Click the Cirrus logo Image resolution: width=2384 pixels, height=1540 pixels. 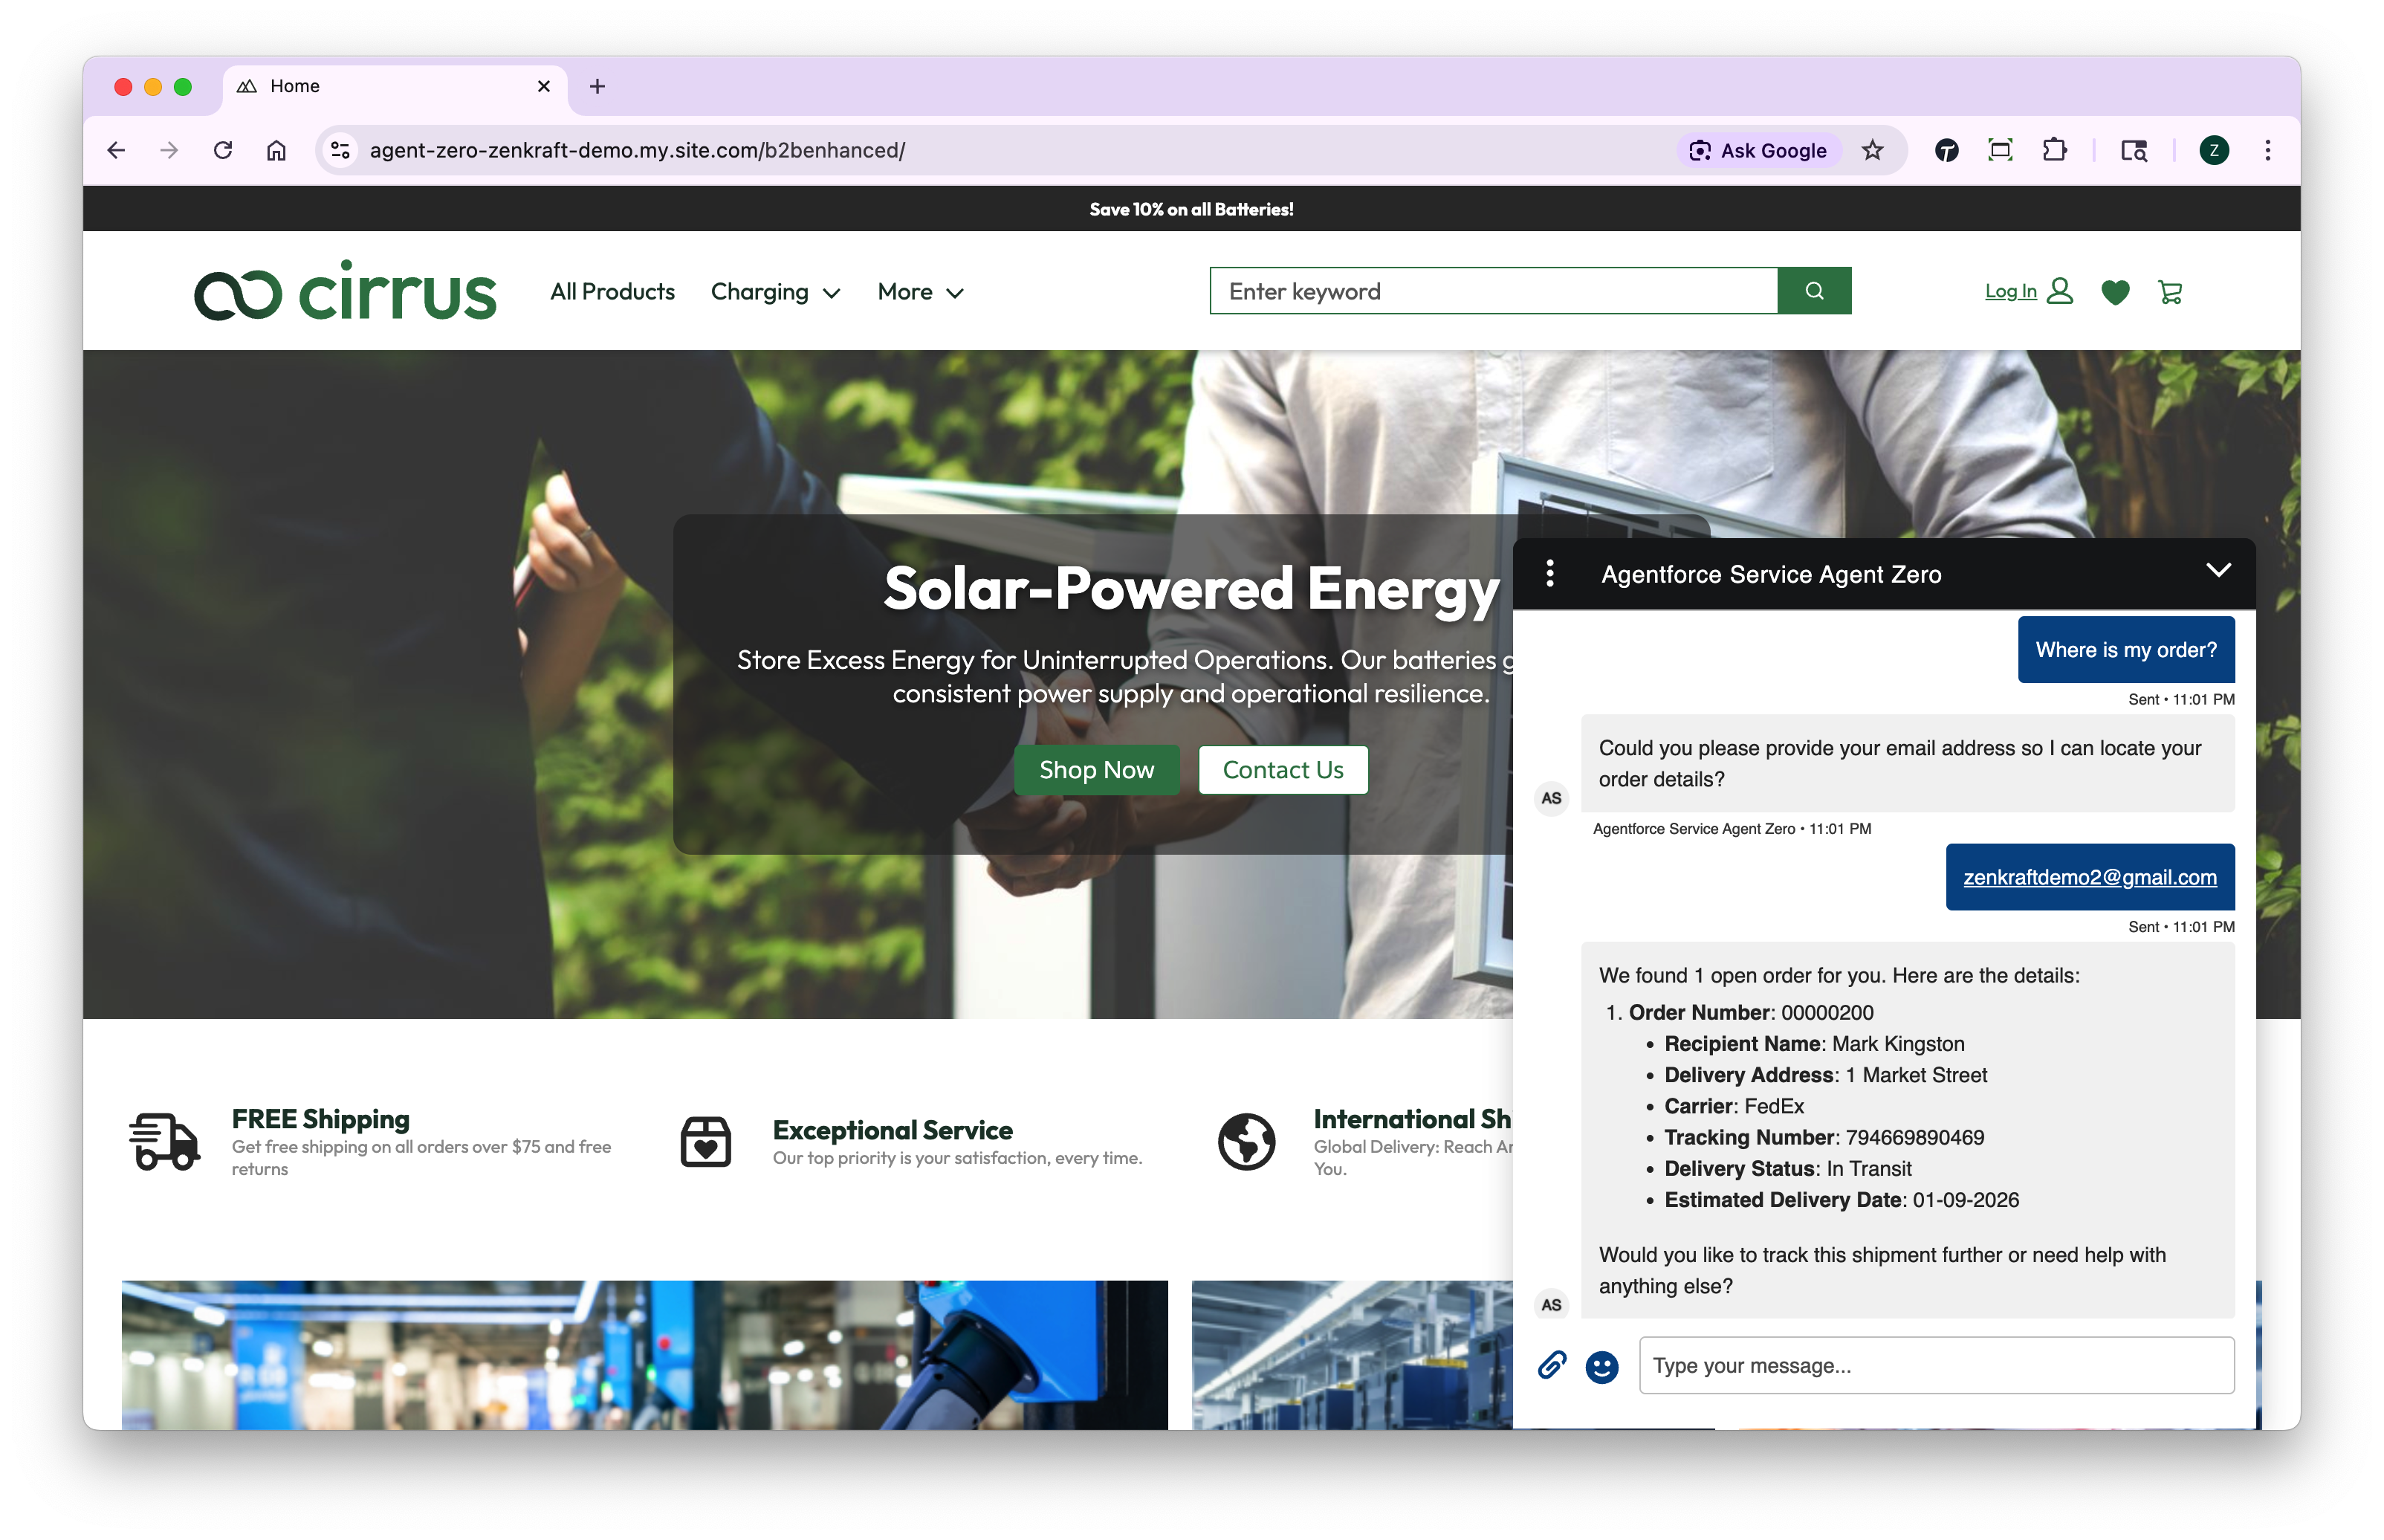(x=345, y=291)
